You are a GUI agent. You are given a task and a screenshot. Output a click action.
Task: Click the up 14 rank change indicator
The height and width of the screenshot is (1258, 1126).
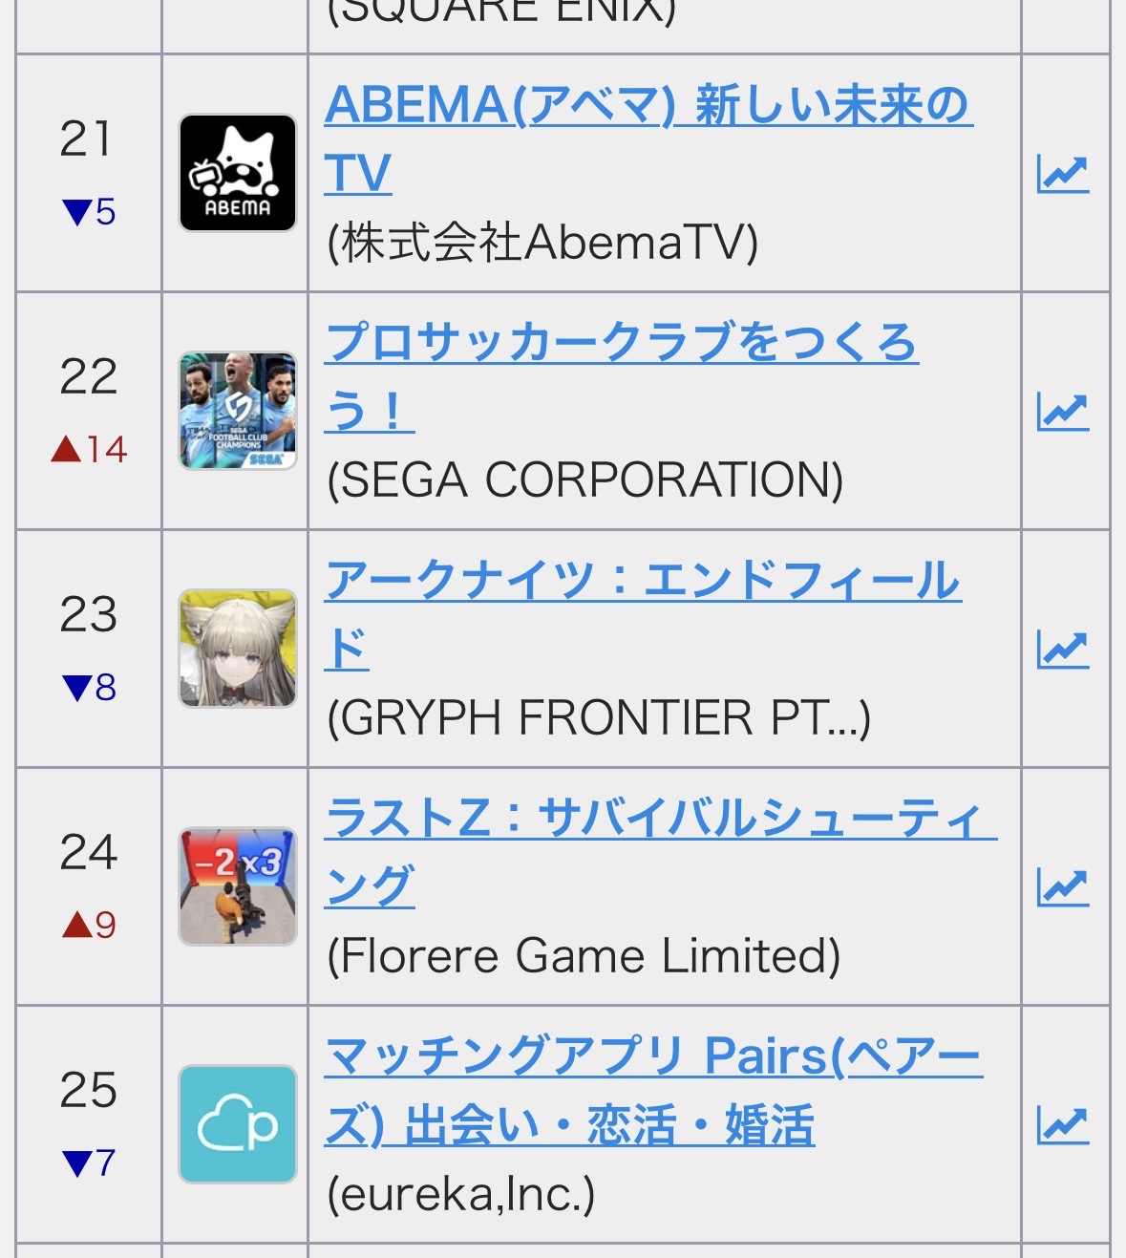(89, 449)
